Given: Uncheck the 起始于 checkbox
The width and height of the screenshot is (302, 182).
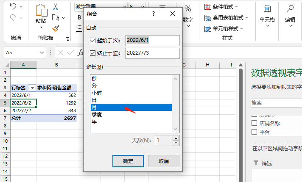Looking at the screenshot, I should pyautogui.click(x=92, y=40).
